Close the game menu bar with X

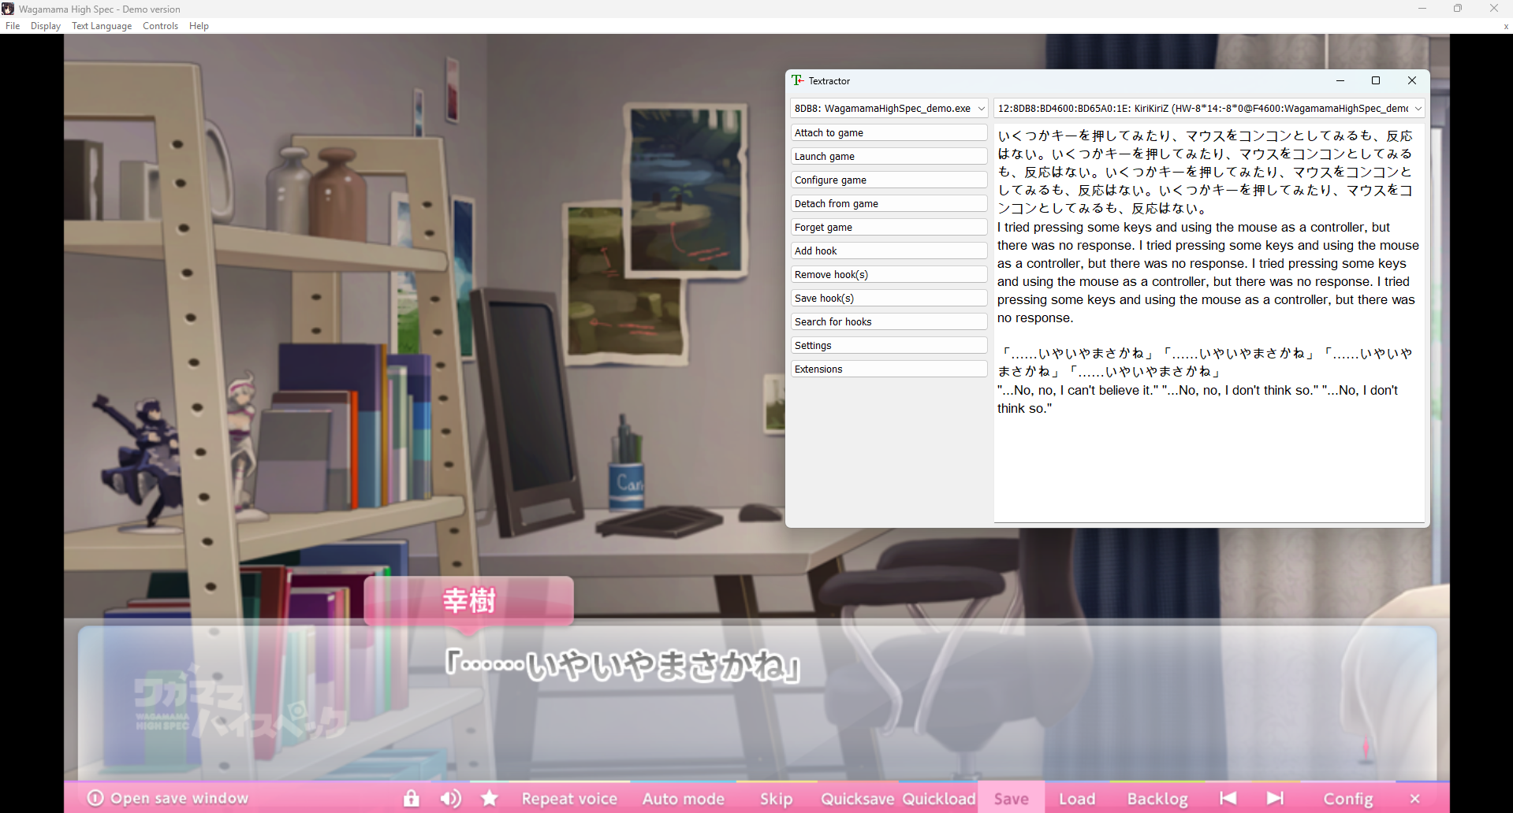(1415, 799)
